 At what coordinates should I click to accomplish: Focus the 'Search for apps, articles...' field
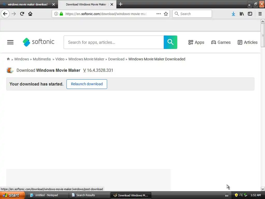tap(114, 42)
